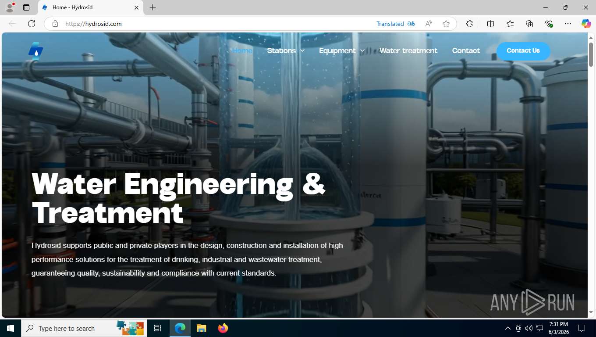Click the Translated label in address bar
This screenshot has width=596, height=337.
point(390,24)
